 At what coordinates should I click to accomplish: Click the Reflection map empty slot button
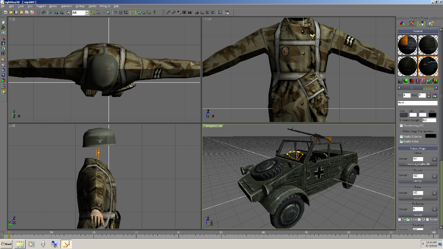pyautogui.click(x=418, y=215)
